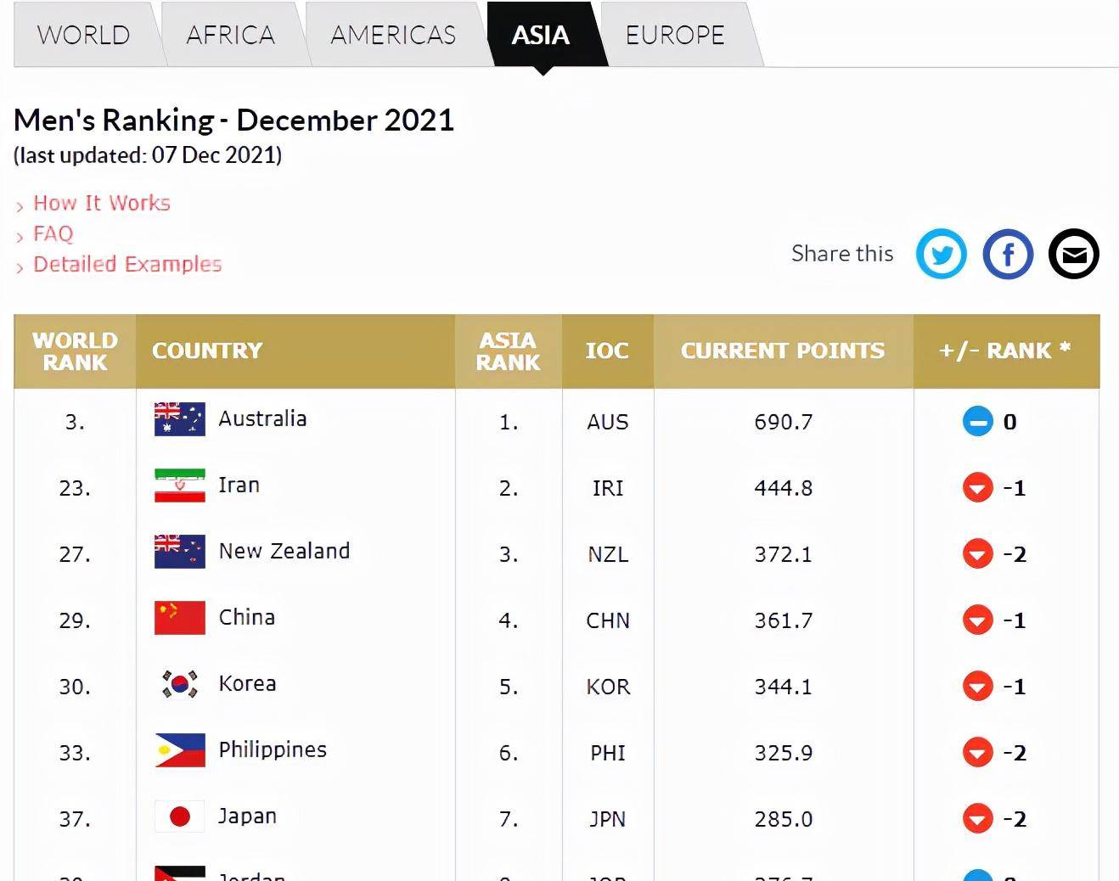Image resolution: width=1119 pixels, height=881 pixels.
Task: Open the AMERICAS rankings tab
Action: pos(393,35)
